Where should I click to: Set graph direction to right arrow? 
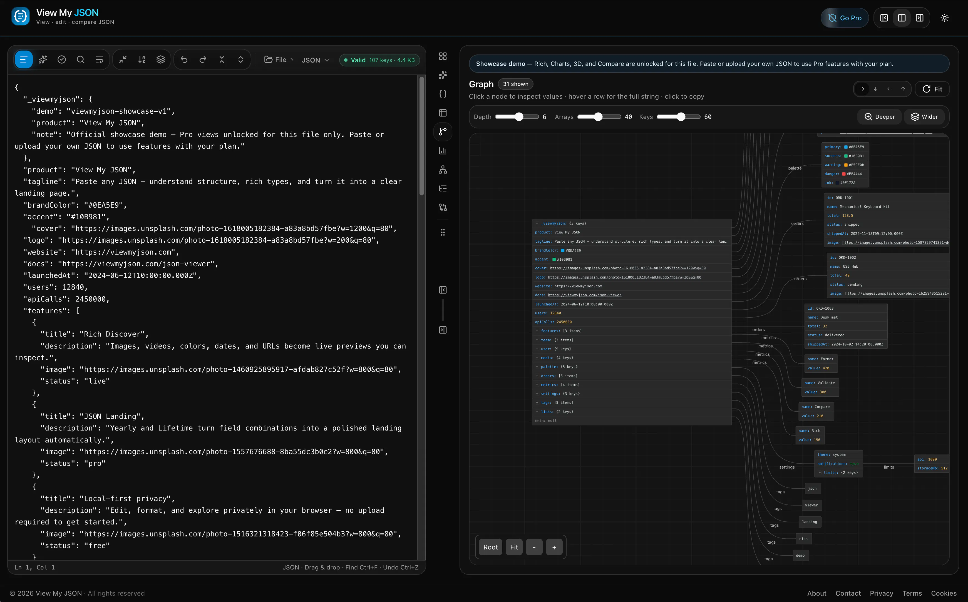(x=862, y=89)
